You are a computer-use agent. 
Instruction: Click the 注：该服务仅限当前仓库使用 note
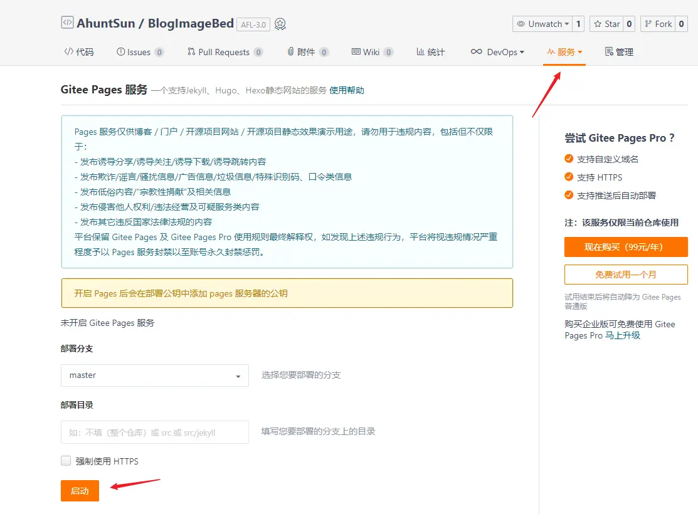tap(621, 223)
